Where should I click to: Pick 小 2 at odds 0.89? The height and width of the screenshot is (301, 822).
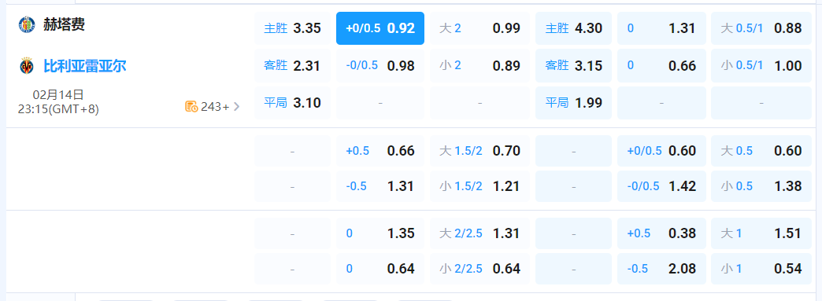pyautogui.click(x=480, y=66)
